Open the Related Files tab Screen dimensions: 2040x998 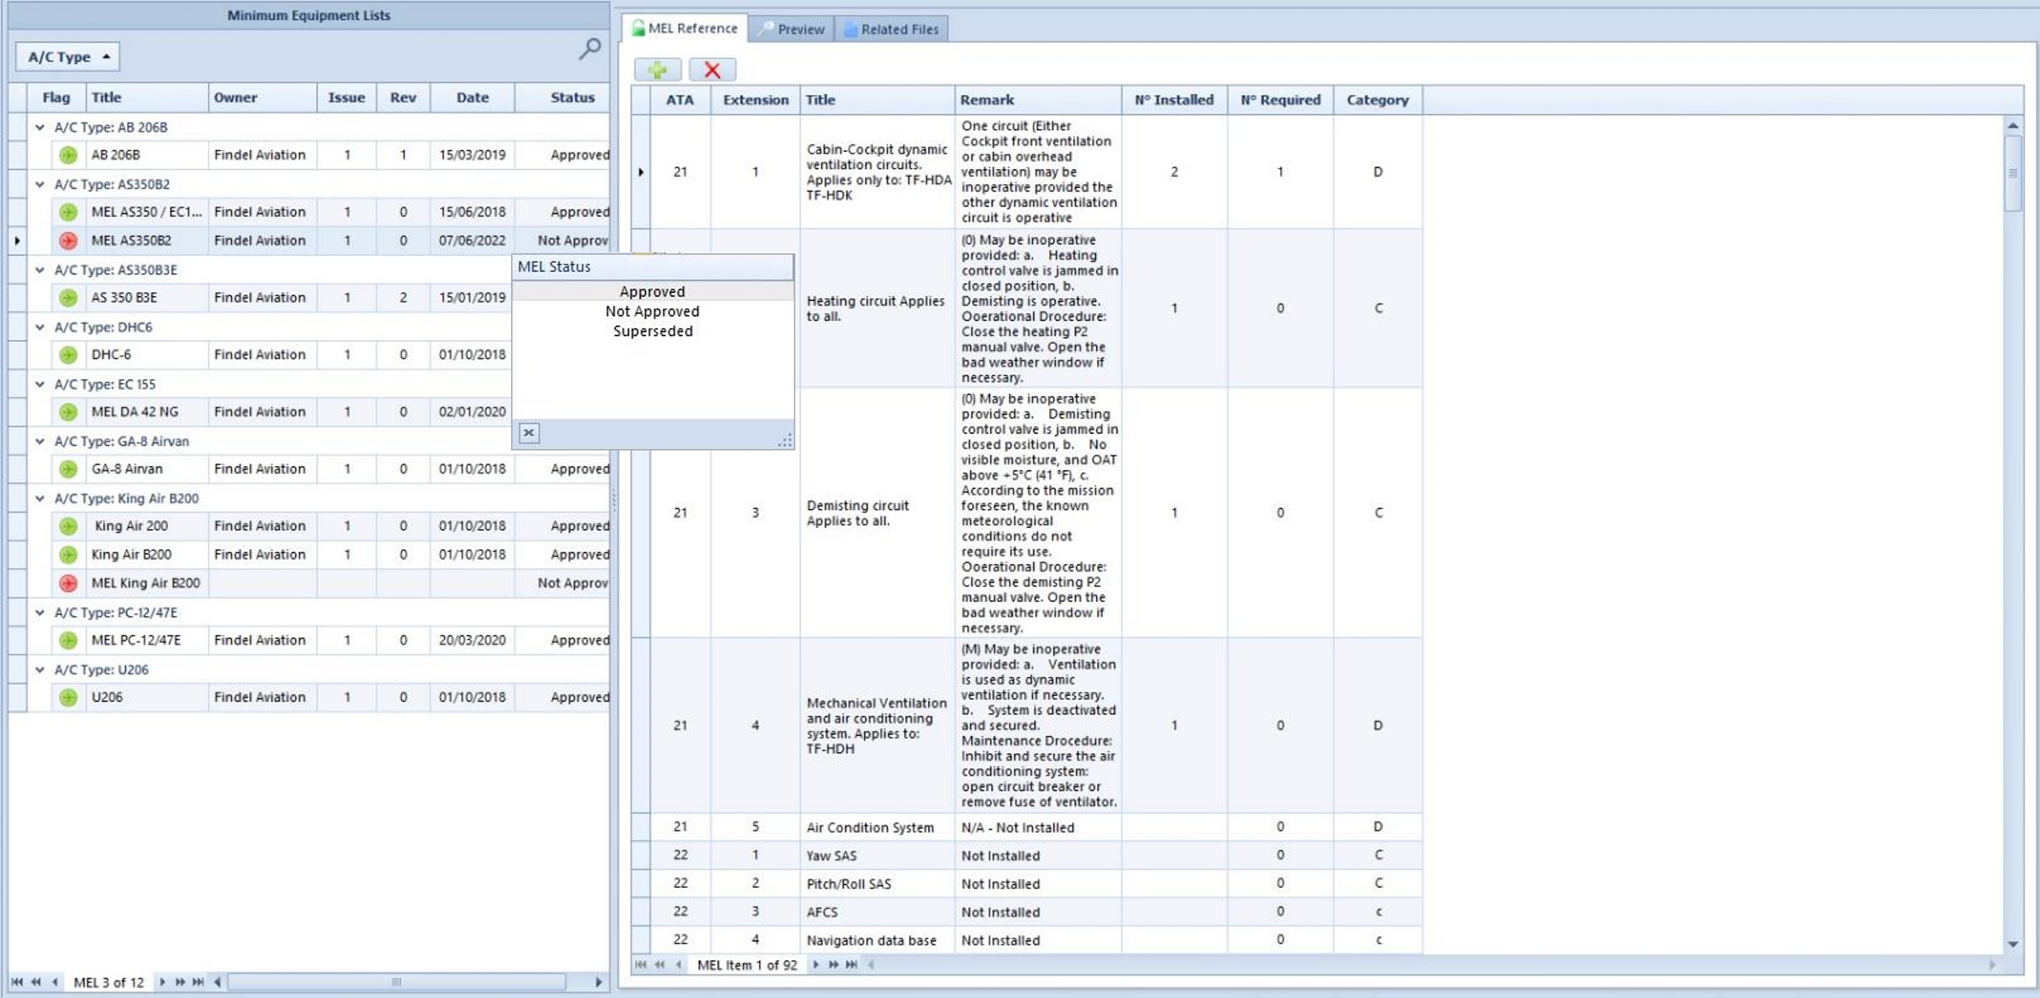tap(891, 29)
